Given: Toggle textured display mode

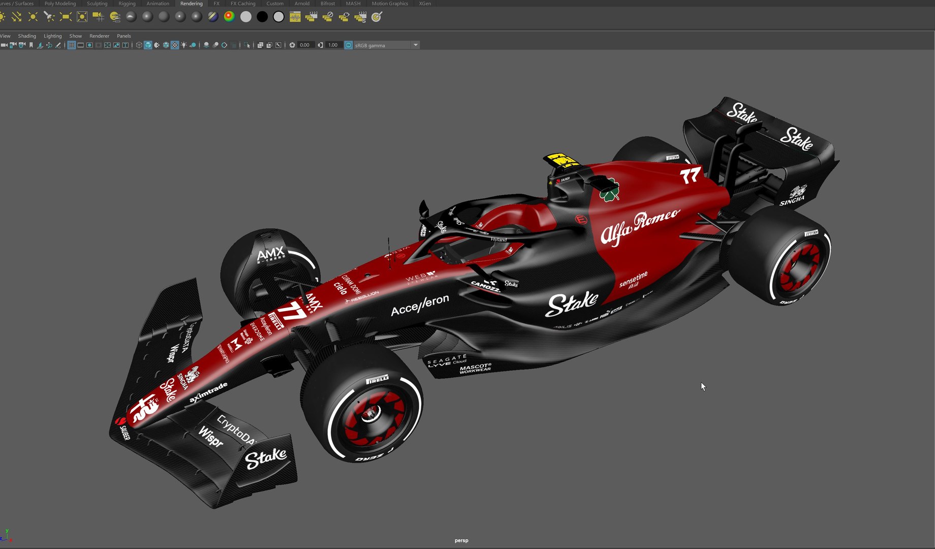Looking at the screenshot, I should click(175, 45).
